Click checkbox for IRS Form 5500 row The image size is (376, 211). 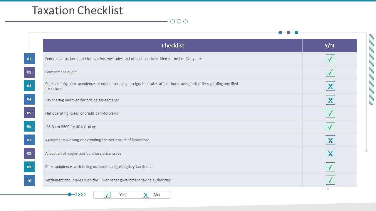[330, 127]
